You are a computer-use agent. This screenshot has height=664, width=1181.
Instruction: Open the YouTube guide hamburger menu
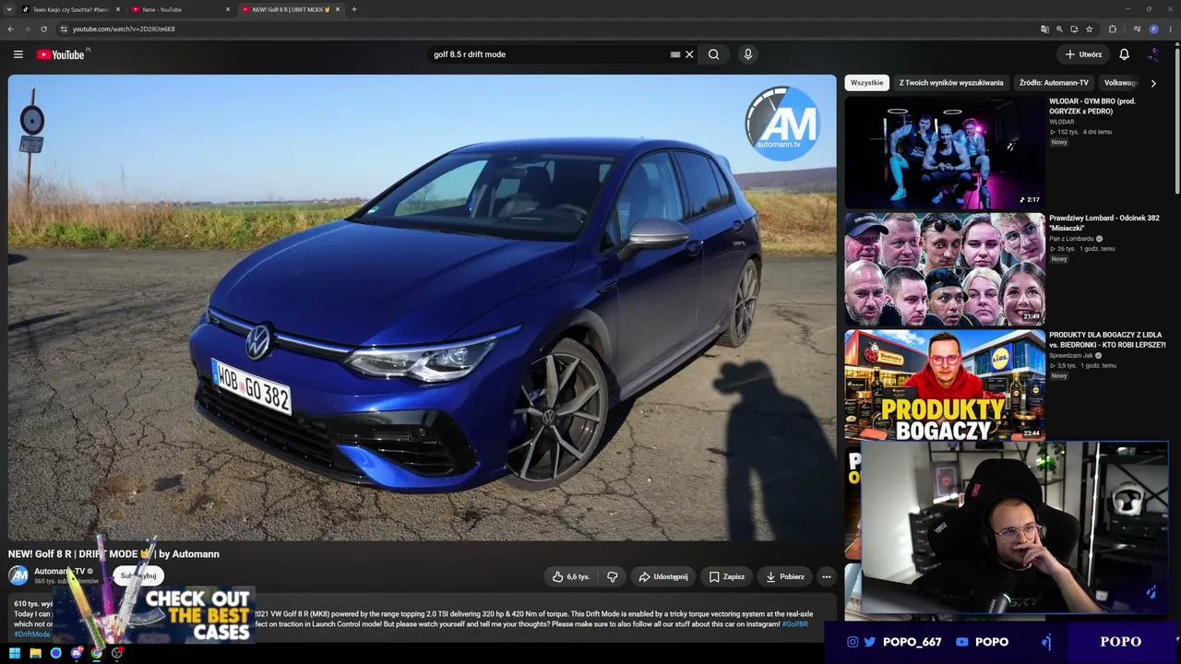pyautogui.click(x=18, y=54)
